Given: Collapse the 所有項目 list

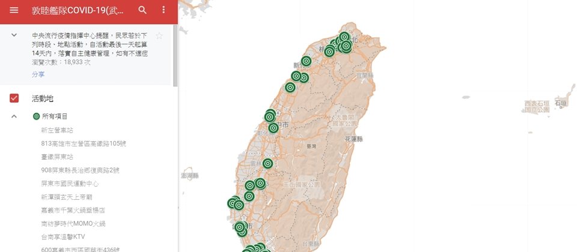Looking at the screenshot, I should (14, 116).
